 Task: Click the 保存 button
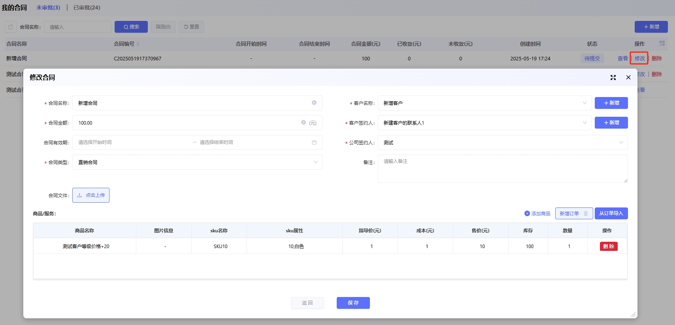pos(353,303)
